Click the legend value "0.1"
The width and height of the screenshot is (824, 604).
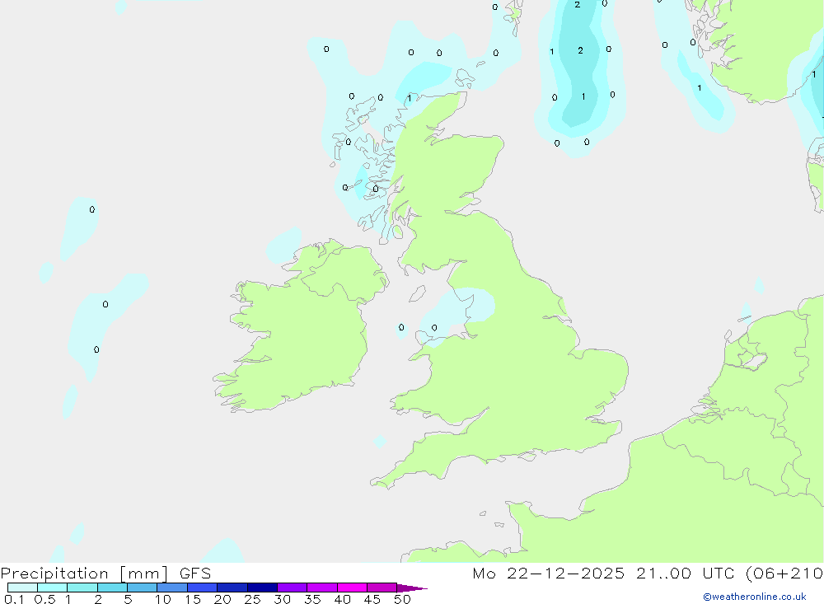14,599
